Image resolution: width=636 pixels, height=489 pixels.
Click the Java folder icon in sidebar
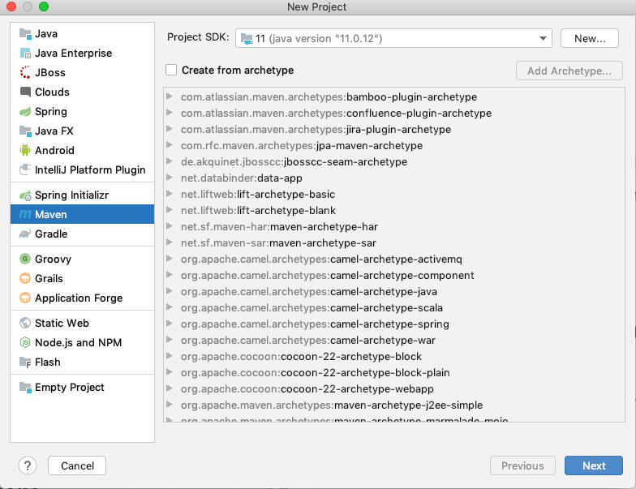(x=25, y=34)
